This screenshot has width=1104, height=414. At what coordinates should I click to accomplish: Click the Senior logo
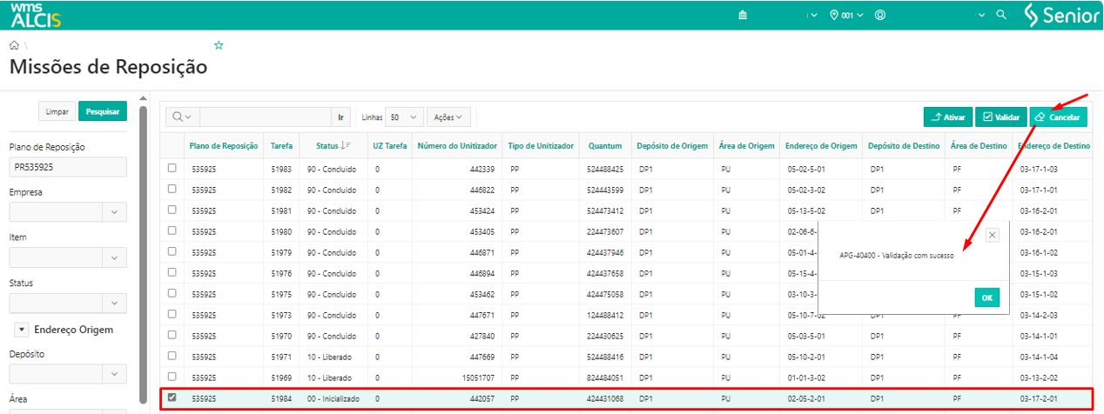[x=1056, y=15]
